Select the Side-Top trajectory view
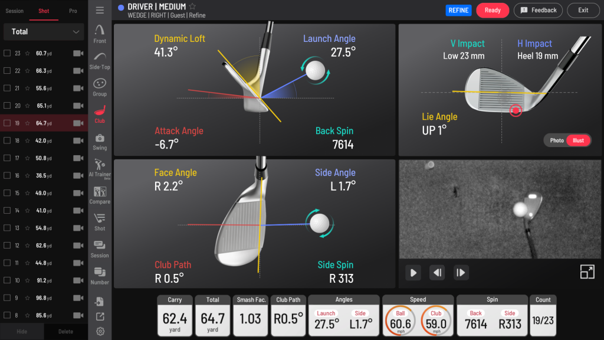This screenshot has width=604, height=340. point(100,60)
